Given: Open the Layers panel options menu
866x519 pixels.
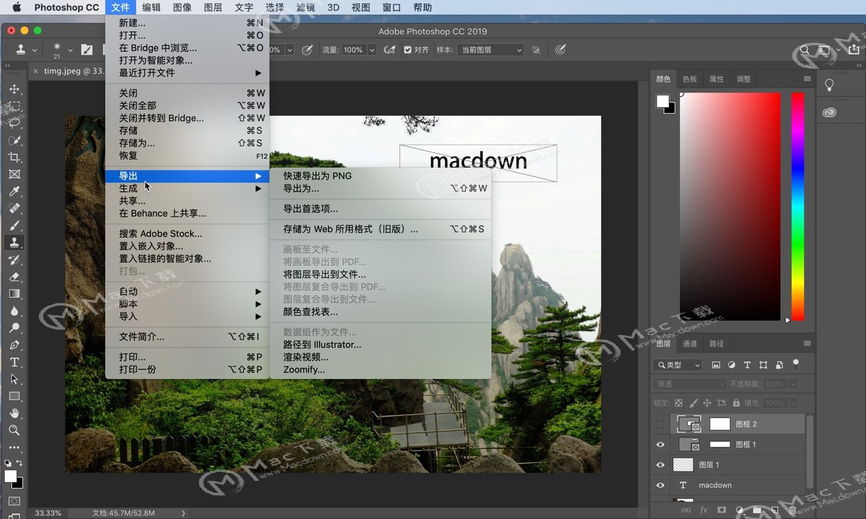Looking at the screenshot, I should coord(807,344).
